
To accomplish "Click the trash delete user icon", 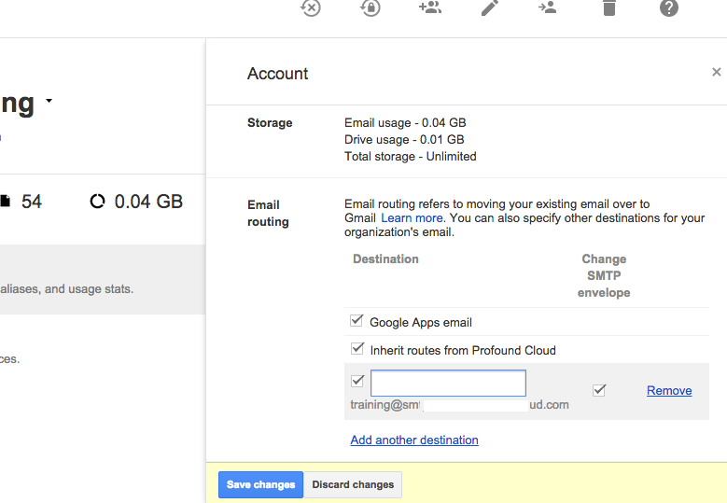I will (x=609, y=7).
